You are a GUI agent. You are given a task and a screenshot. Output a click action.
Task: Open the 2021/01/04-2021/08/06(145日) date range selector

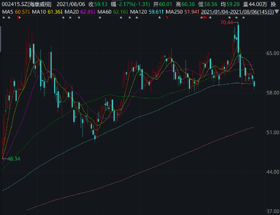tap(238, 12)
